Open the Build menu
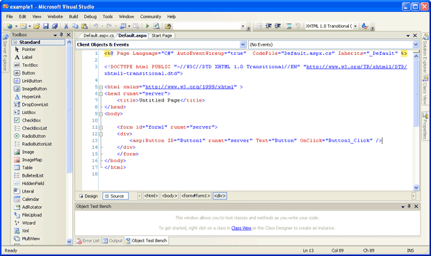The height and width of the screenshot is (256, 431). 74,17
